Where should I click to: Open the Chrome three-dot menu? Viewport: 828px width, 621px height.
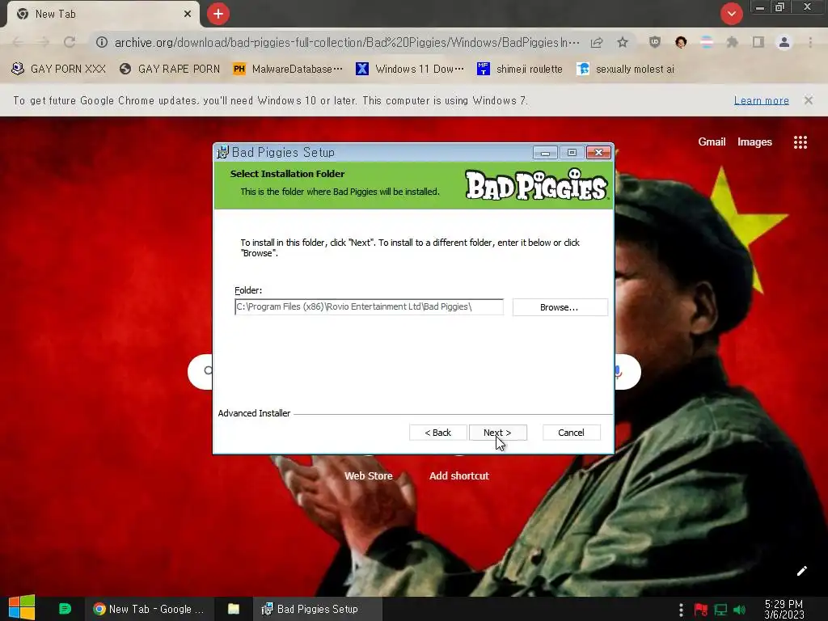[810, 42]
